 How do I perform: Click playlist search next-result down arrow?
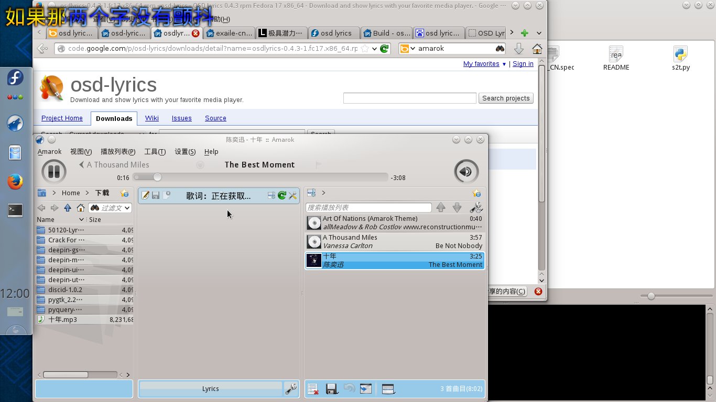tap(457, 208)
